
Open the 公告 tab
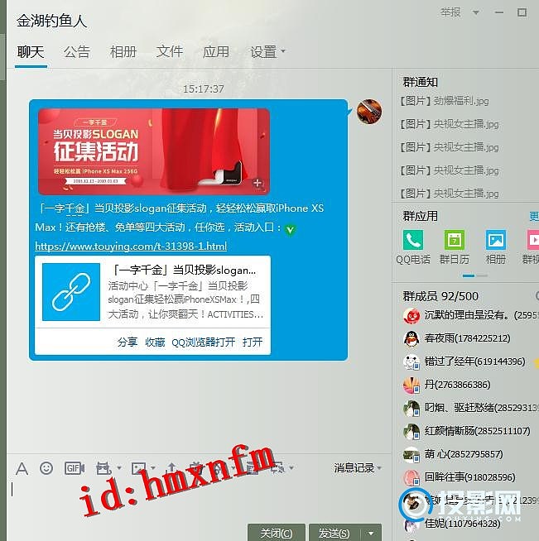[77, 52]
